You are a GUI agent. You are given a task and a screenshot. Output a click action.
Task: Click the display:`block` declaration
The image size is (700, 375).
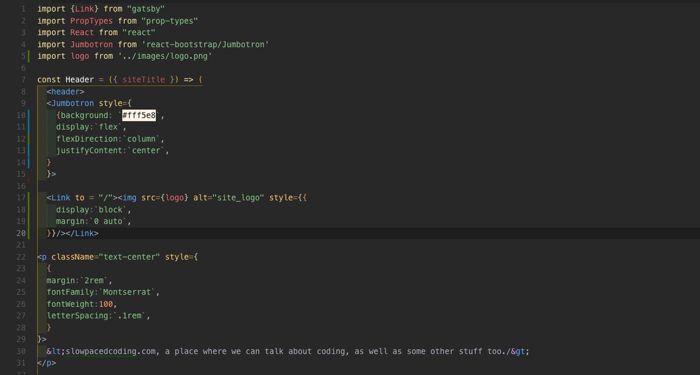[94, 209]
